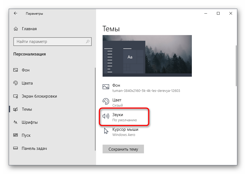The image size is (246, 174).
Task: Open the theme Цвет palette icon
Action: coord(106,102)
